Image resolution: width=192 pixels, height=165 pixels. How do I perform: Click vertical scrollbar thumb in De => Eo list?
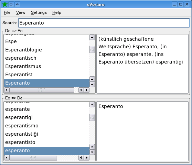coord(92,49)
